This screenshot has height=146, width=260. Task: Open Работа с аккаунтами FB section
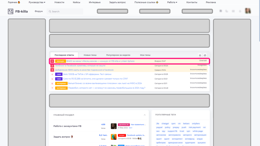(67, 126)
